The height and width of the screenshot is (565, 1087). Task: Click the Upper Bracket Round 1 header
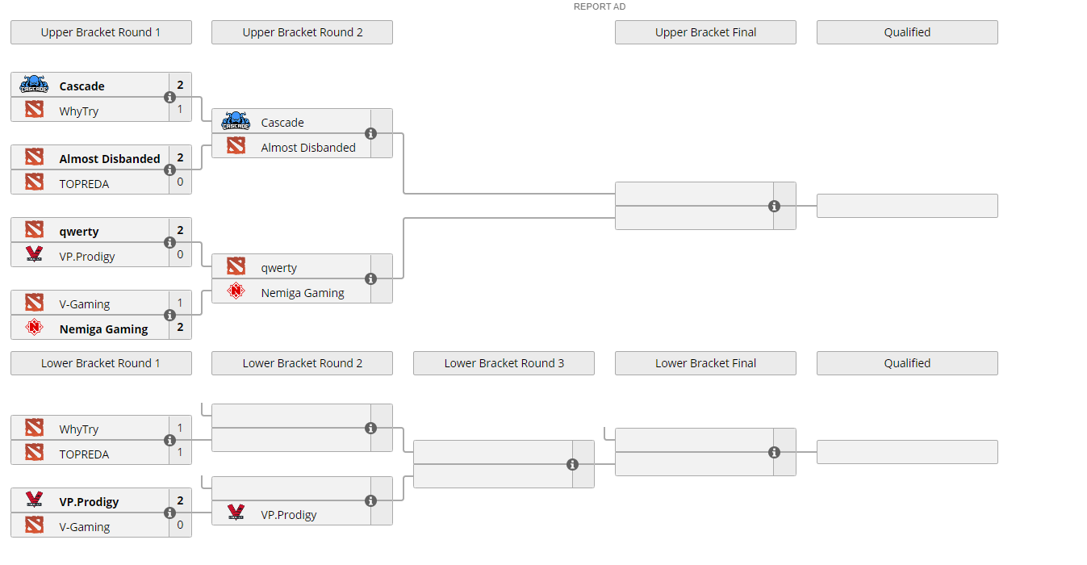(101, 32)
